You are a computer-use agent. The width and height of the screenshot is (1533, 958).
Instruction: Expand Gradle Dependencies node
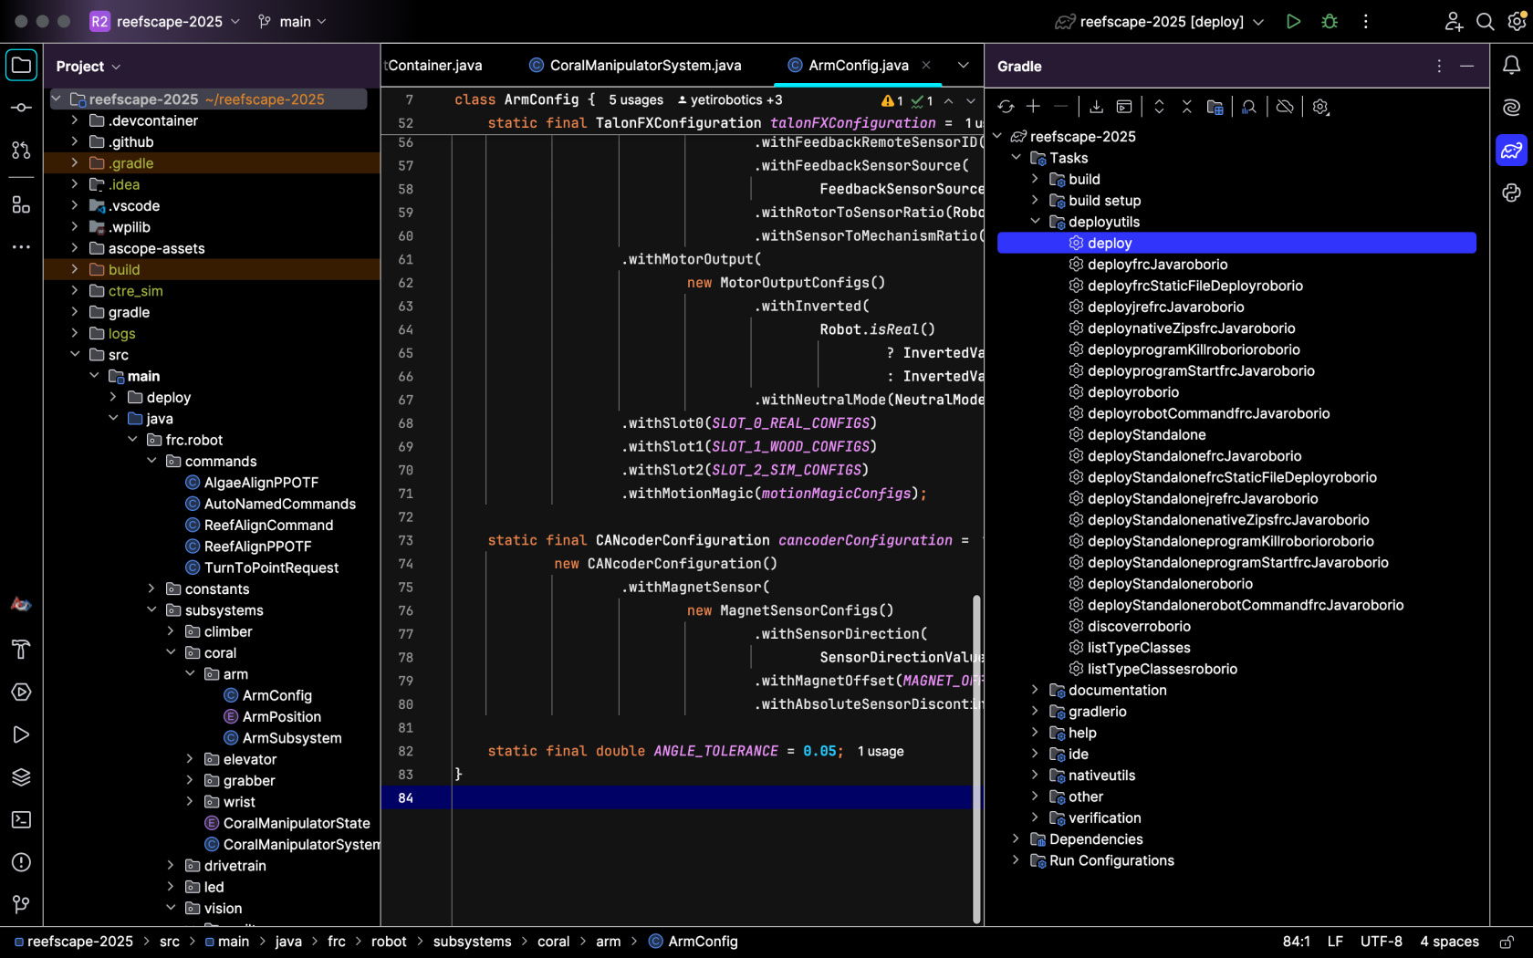tap(1016, 838)
